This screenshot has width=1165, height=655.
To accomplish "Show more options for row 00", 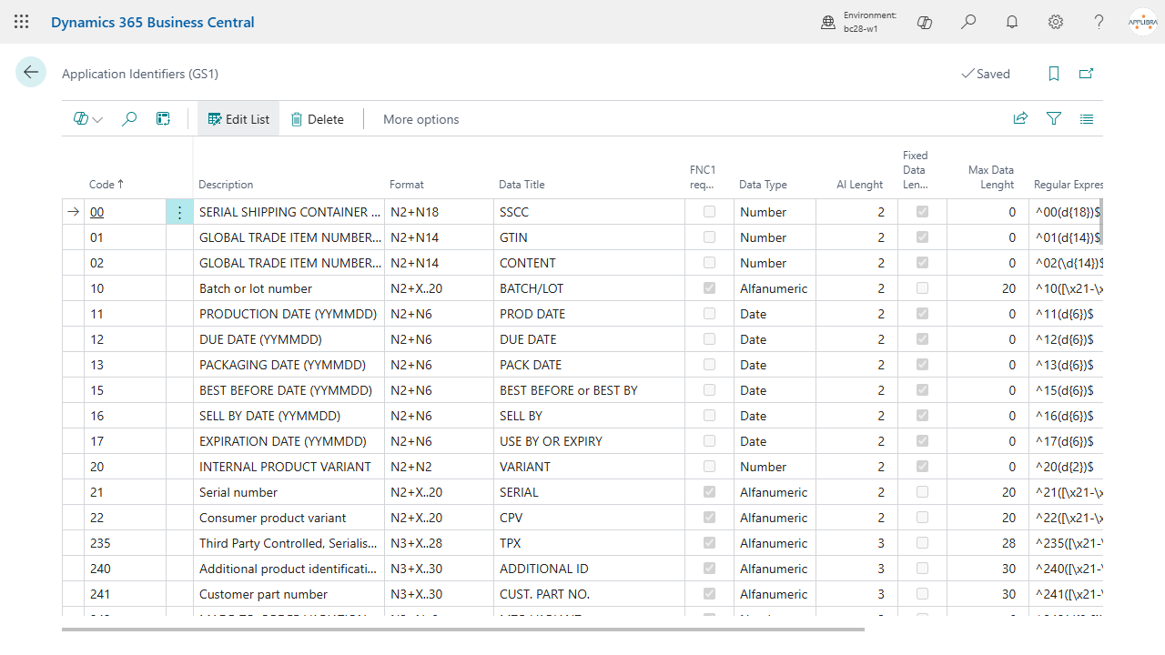I will tap(179, 212).
